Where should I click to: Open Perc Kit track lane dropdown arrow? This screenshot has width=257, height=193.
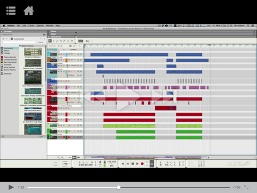tap(75, 87)
